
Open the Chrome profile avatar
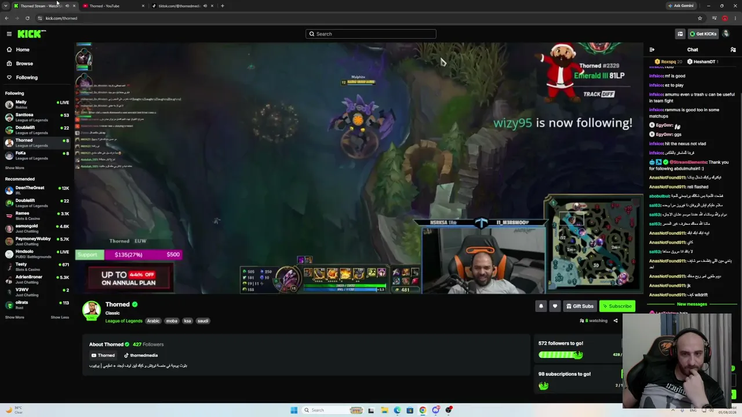[725, 18]
